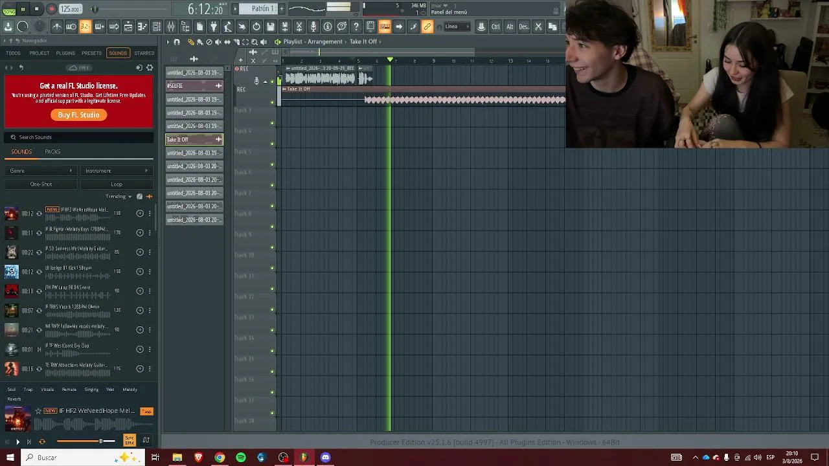Adjust the preview volume slider
The image size is (829, 466).
click(x=85, y=441)
